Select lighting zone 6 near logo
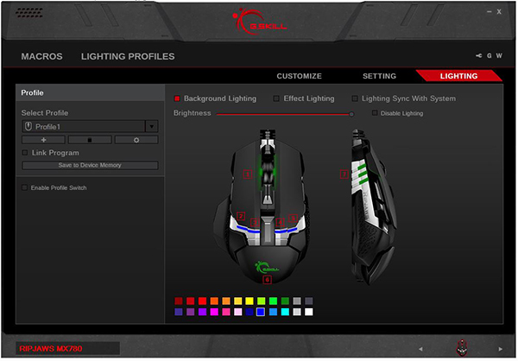 click(x=267, y=280)
